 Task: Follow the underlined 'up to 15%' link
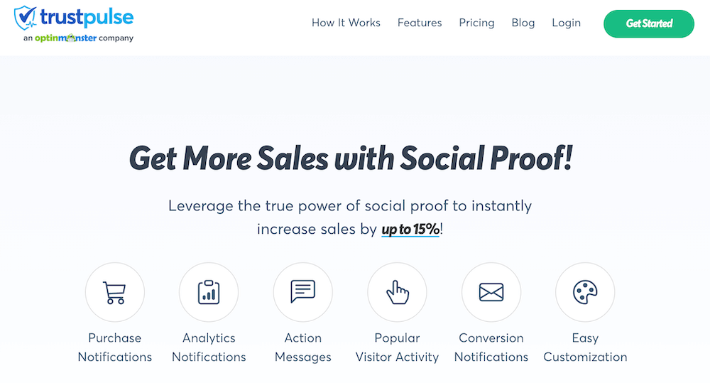(410, 230)
